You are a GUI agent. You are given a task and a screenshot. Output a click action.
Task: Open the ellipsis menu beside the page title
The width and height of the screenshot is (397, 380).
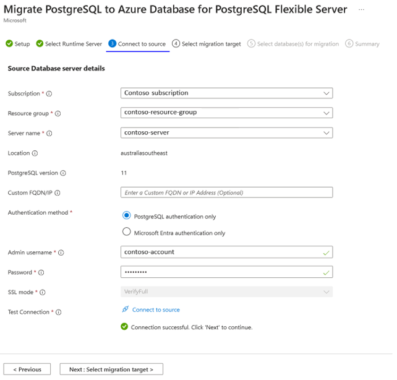tap(379, 11)
